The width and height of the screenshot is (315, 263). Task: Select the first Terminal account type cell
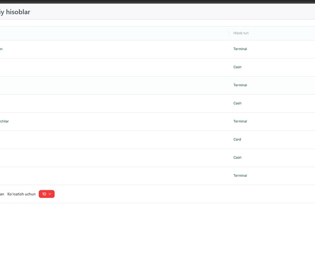(240, 49)
